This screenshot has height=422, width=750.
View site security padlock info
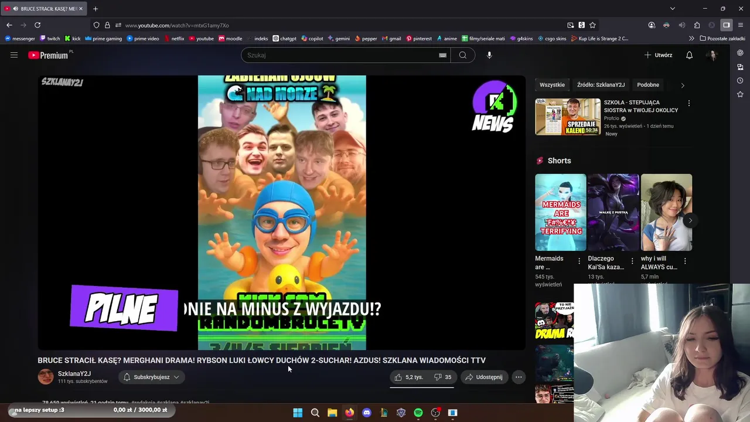tap(107, 25)
